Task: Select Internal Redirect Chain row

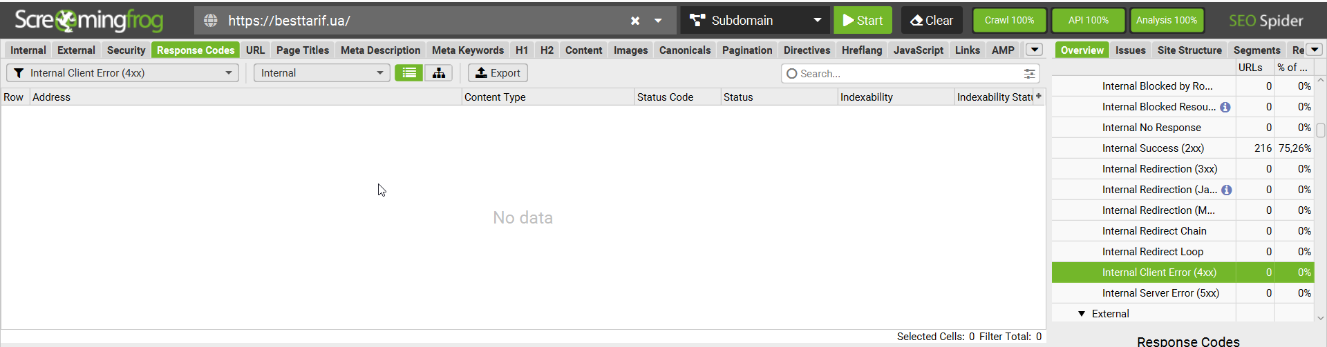Action: tap(1183, 231)
